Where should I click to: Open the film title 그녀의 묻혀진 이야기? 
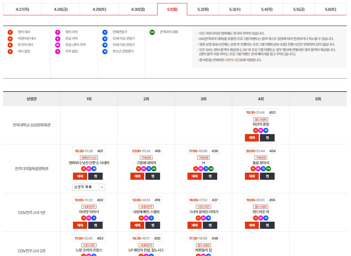203,212
